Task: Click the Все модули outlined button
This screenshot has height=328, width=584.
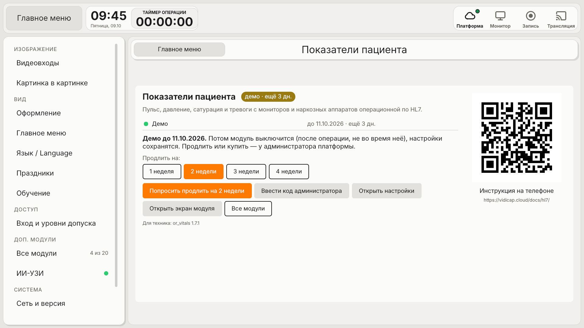Action: [x=248, y=209]
